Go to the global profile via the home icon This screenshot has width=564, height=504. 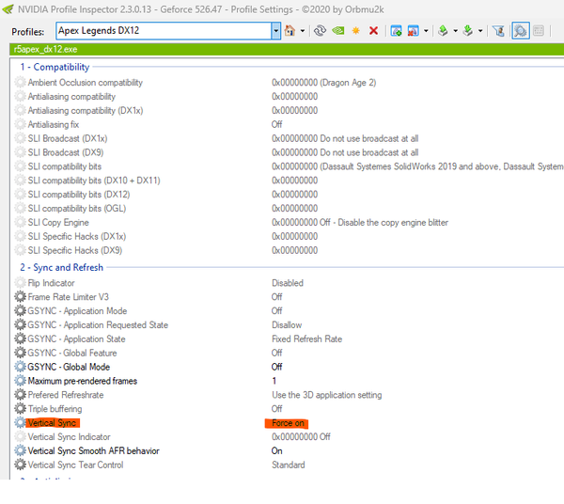tap(290, 31)
